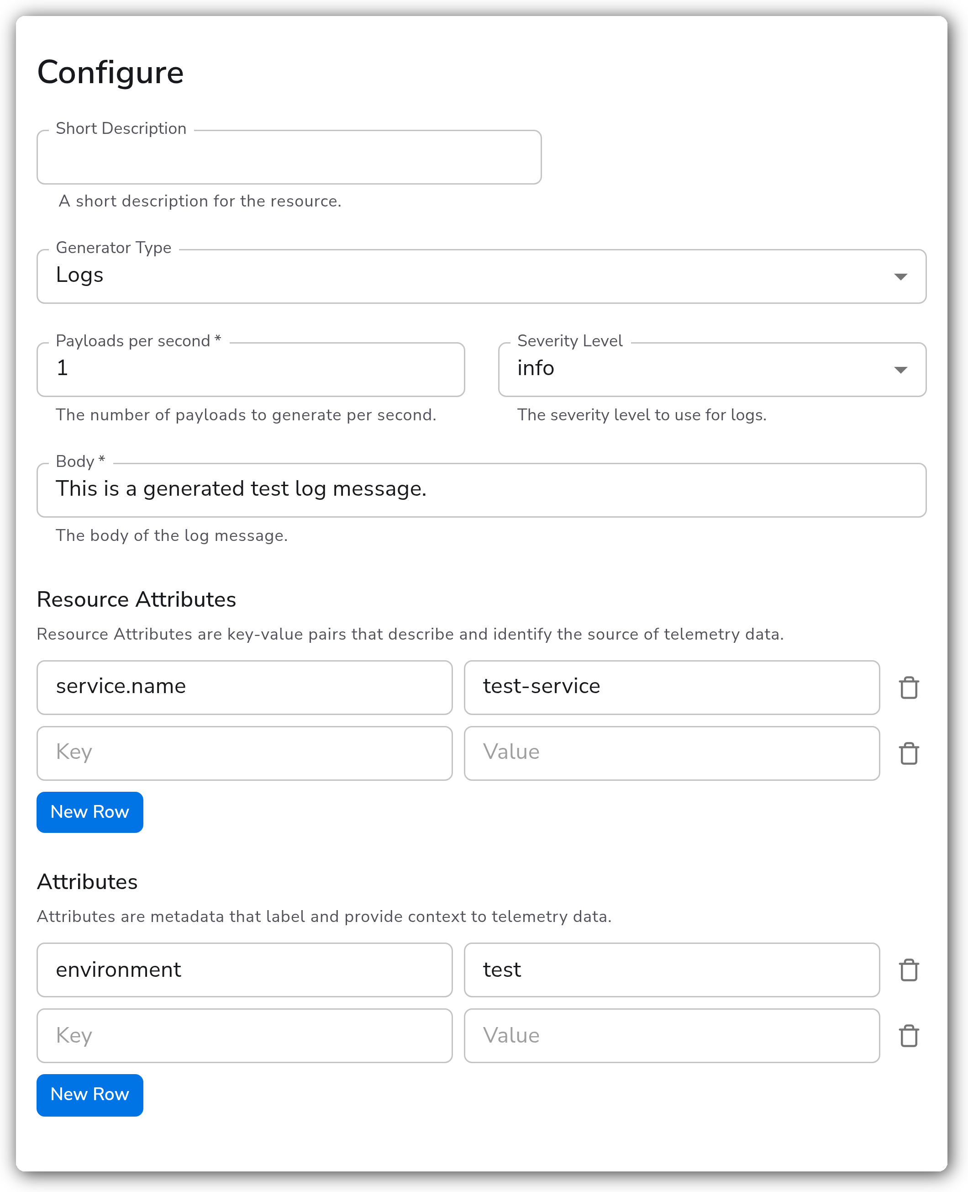Click empty Key field in Resource Attributes
Viewport: 968px width, 1192px height.
tap(244, 753)
